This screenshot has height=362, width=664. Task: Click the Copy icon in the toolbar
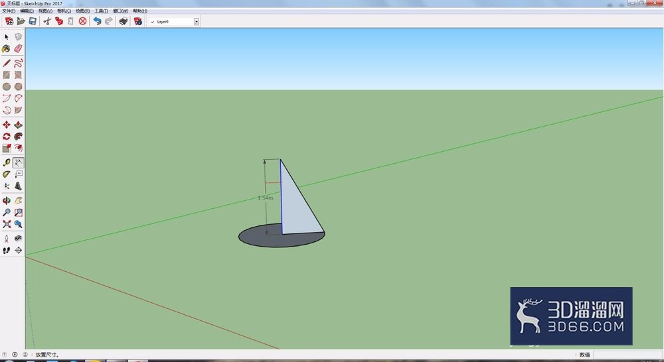tap(59, 21)
